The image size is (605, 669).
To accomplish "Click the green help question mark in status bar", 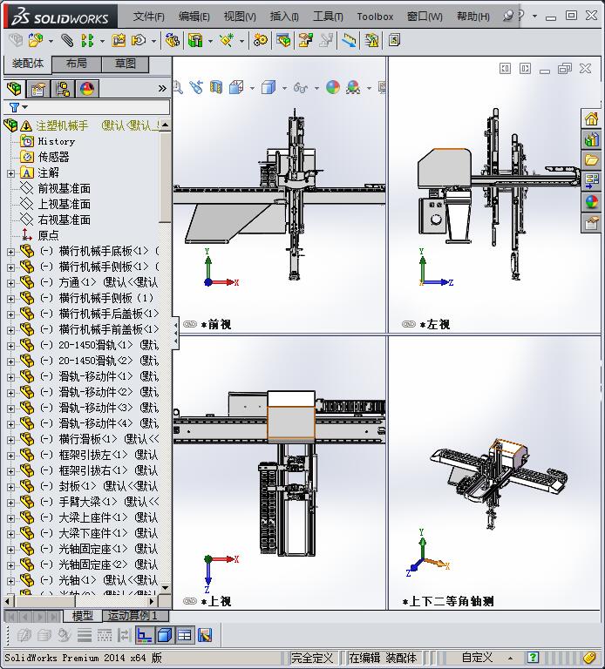I will pos(533,658).
